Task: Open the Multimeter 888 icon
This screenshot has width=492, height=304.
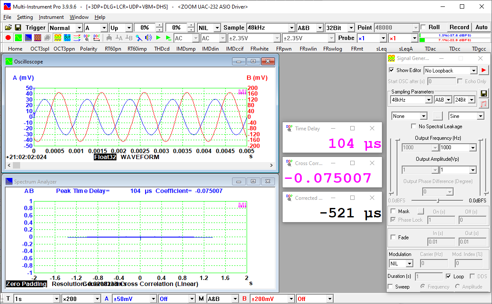Action: (x=37, y=37)
